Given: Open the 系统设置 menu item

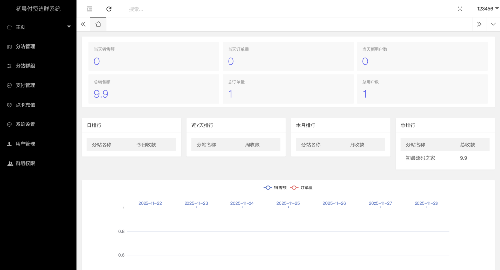Looking at the screenshot, I should [38, 125].
